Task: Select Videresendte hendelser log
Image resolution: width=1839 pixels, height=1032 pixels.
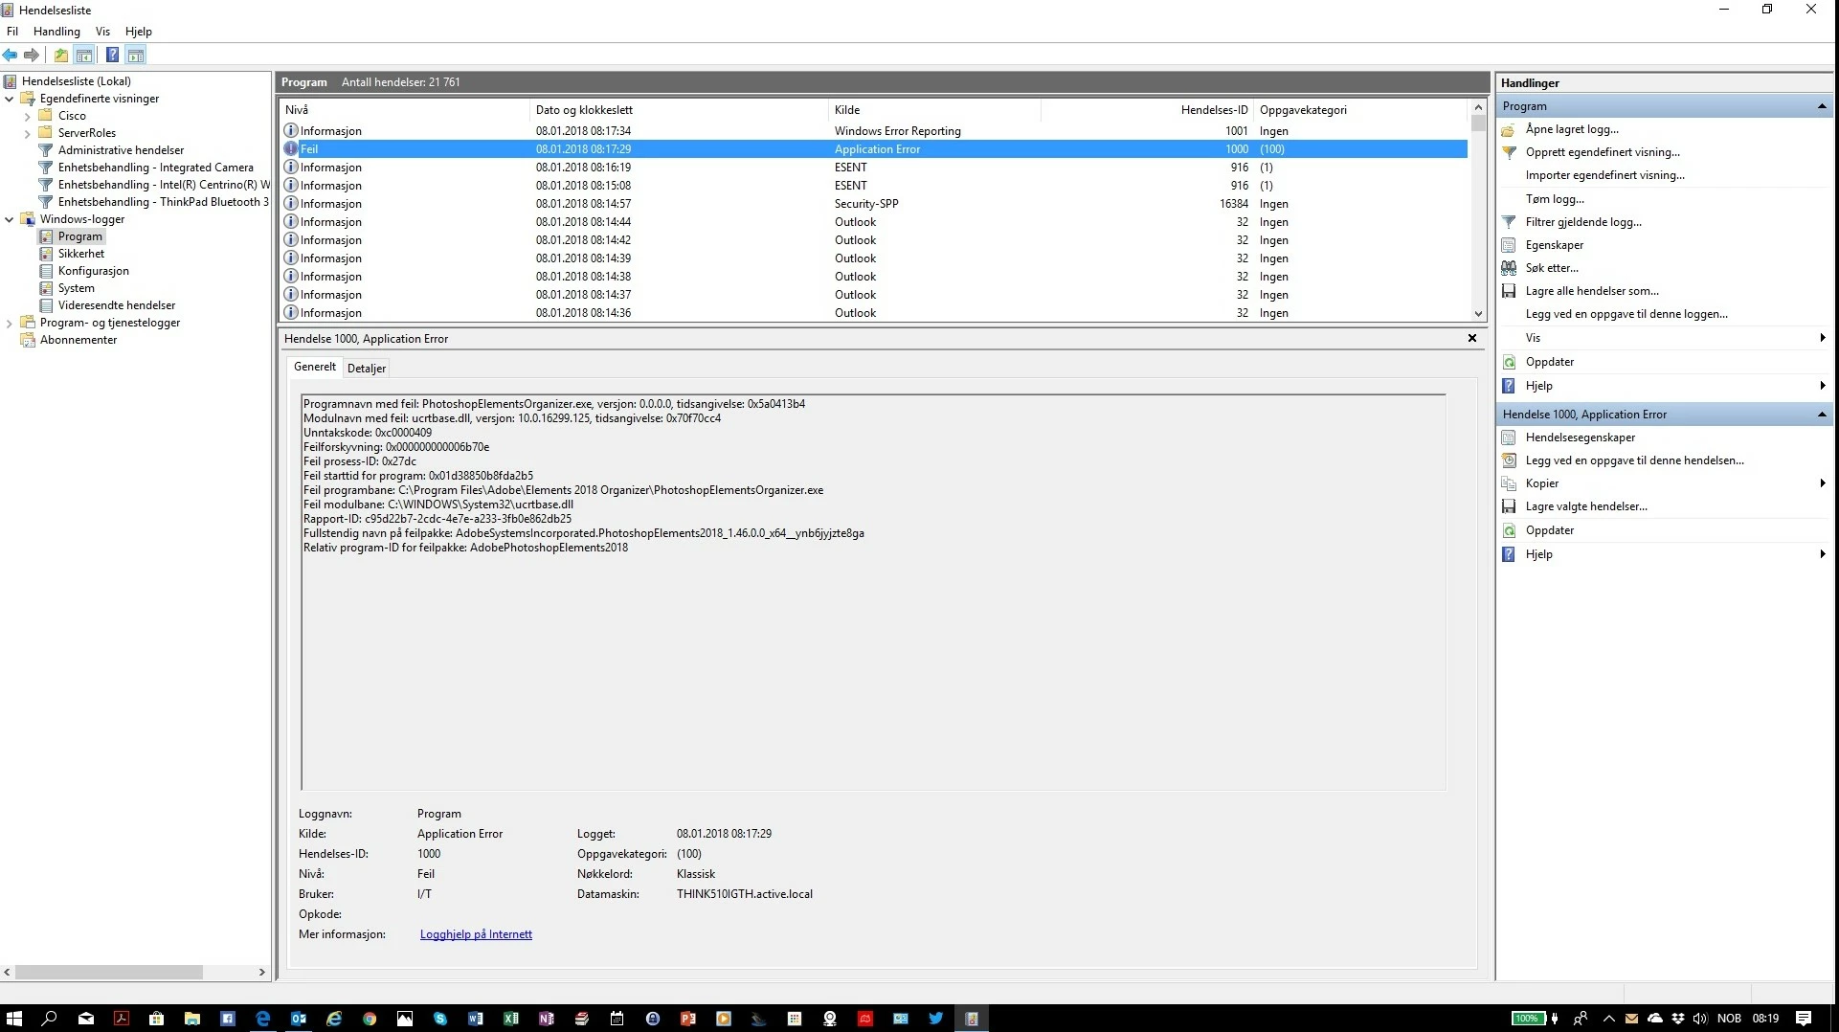Action: (x=117, y=305)
